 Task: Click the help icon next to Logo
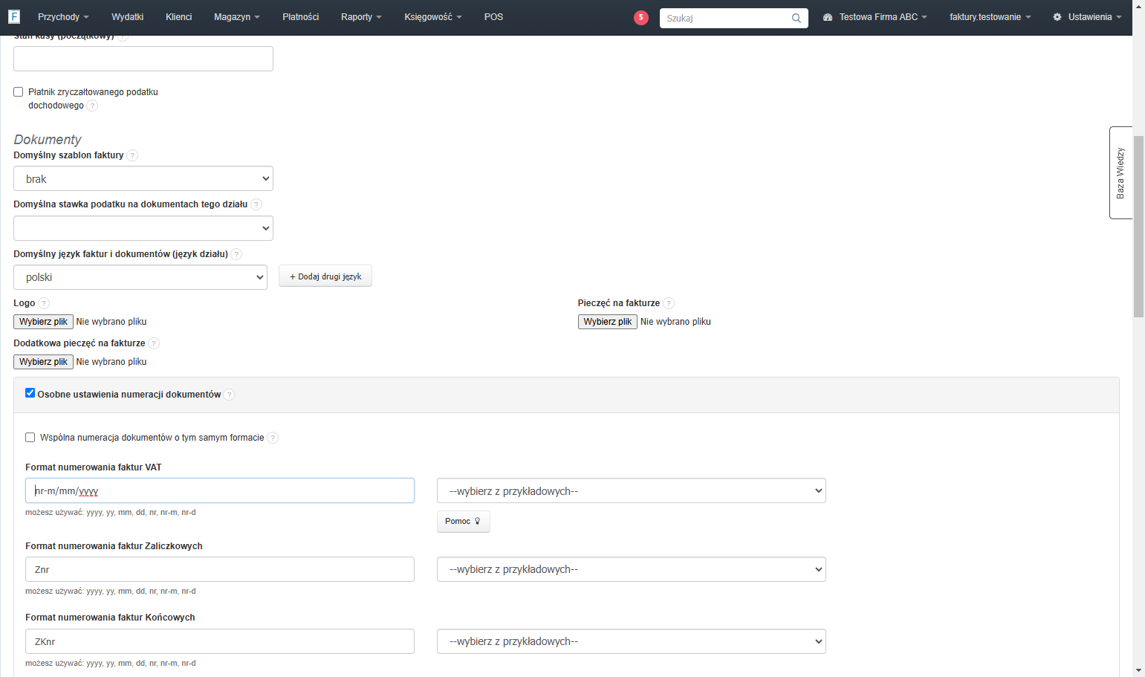pos(44,303)
